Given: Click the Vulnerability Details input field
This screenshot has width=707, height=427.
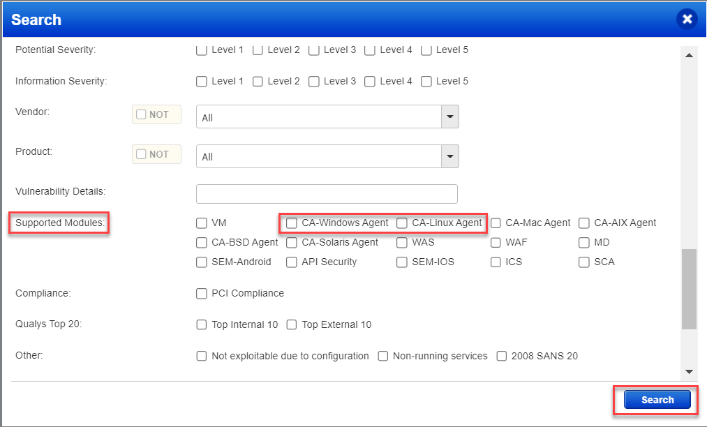Looking at the screenshot, I should (326, 193).
